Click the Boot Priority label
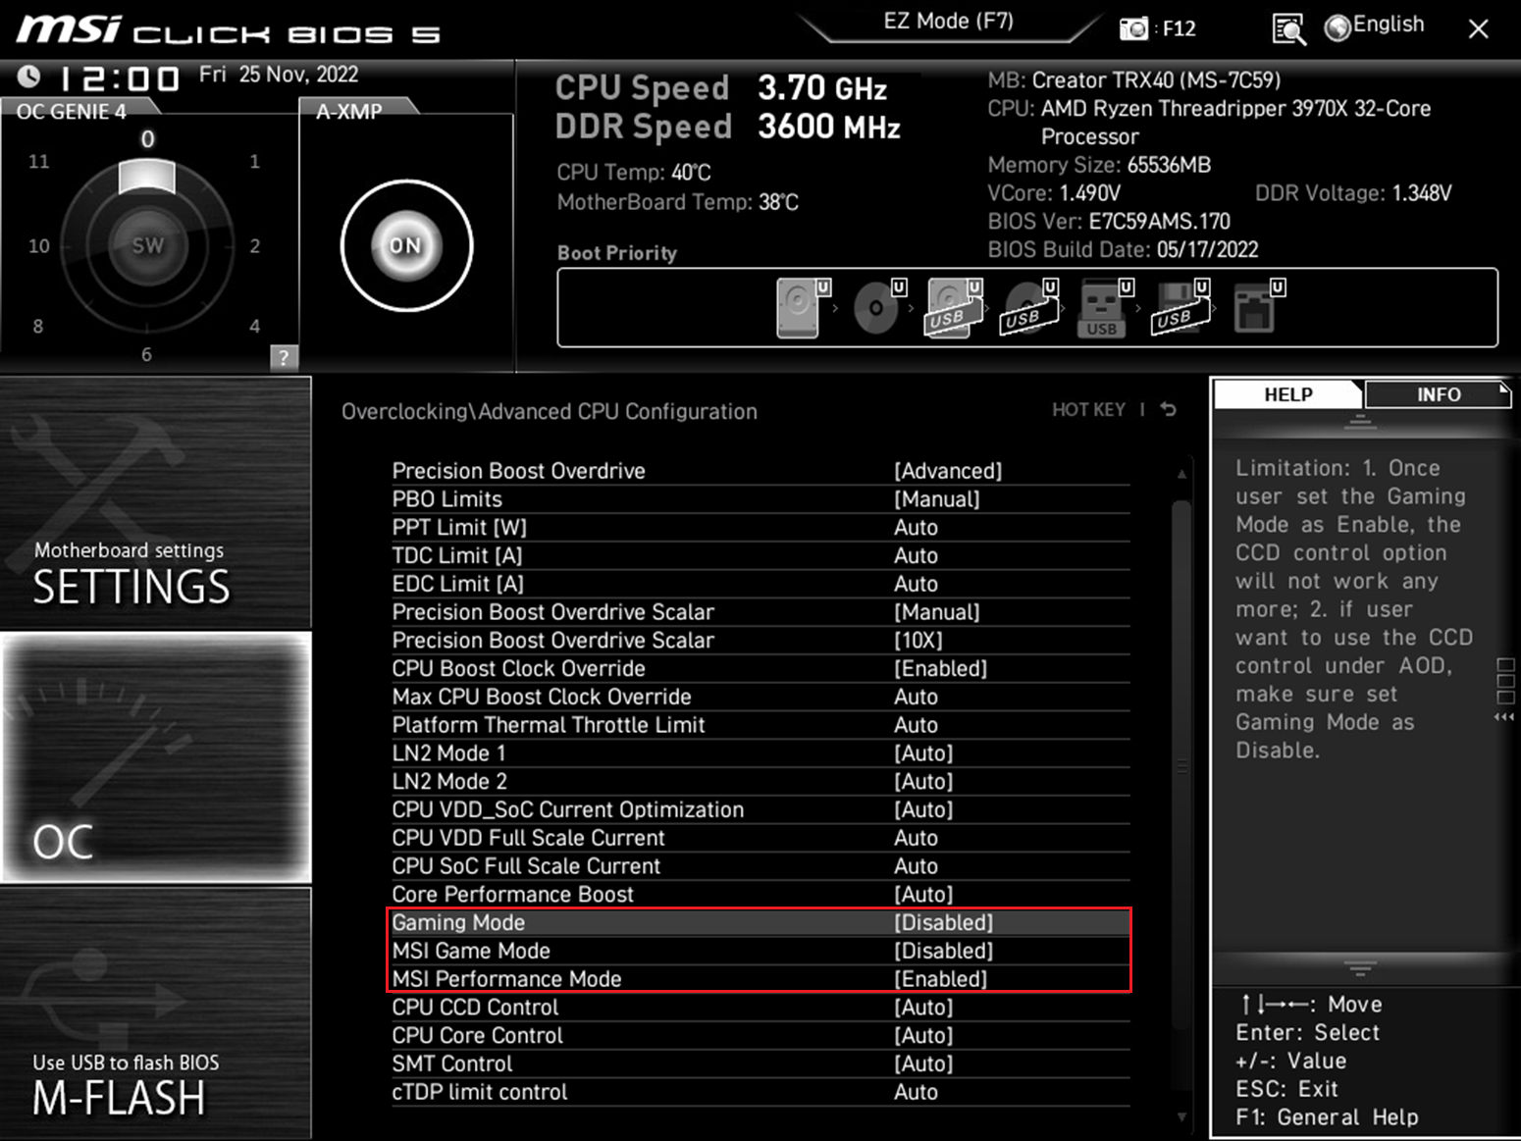Image resolution: width=1521 pixels, height=1141 pixels. click(617, 253)
